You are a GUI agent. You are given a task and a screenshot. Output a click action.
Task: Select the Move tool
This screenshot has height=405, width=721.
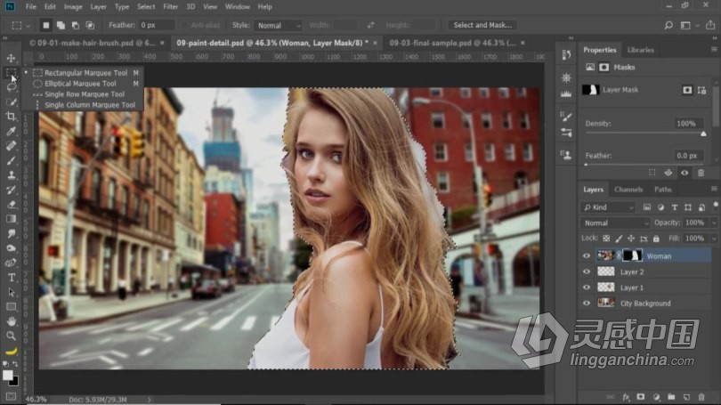click(11, 59)
